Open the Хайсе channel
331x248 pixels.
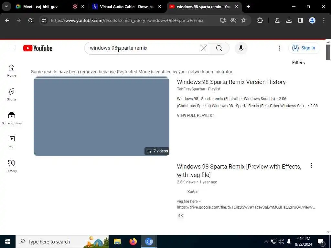[193, 192]
